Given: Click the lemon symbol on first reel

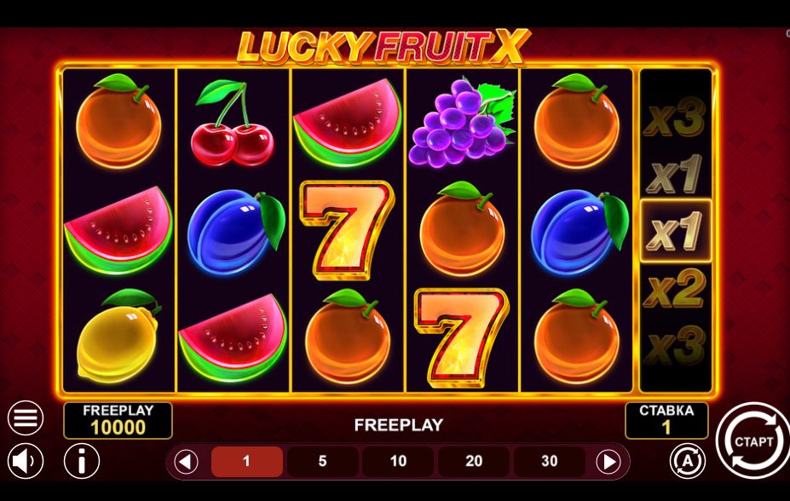Looking at the screenshot, I should tap(118, 337).
